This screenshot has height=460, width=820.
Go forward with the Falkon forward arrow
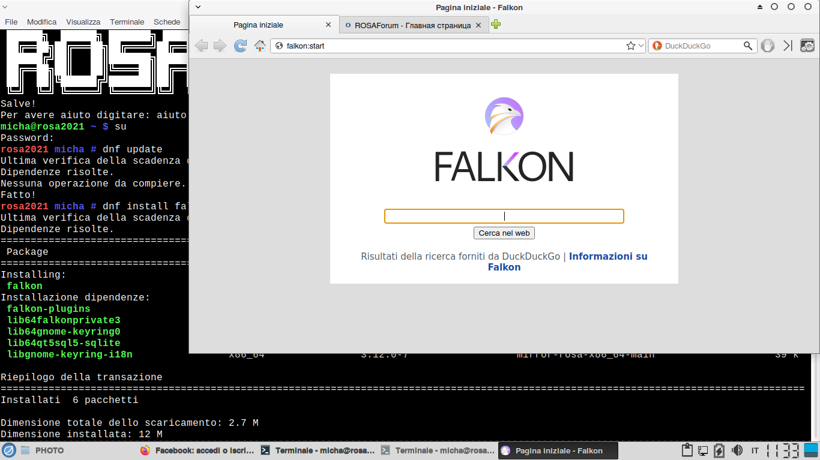coord(220,46)
